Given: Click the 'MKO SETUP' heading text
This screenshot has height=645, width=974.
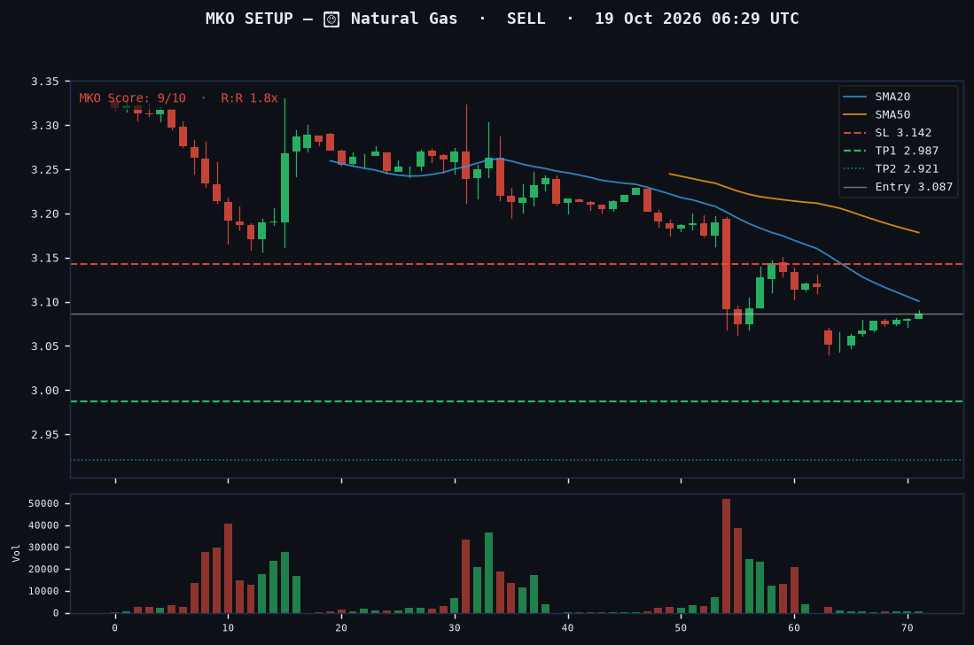Looking at the screenshot, I should (249, 19).
